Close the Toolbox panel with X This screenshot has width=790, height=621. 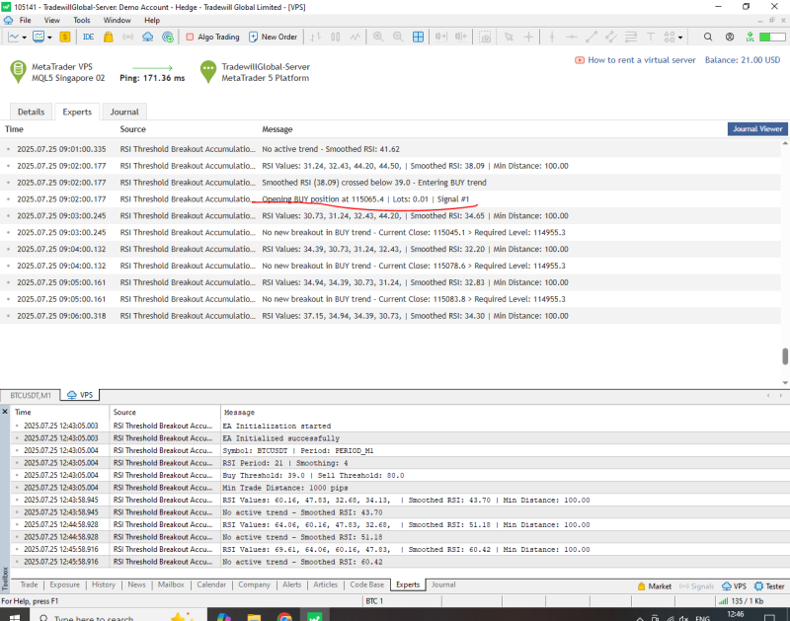click(x=5, y=412)
